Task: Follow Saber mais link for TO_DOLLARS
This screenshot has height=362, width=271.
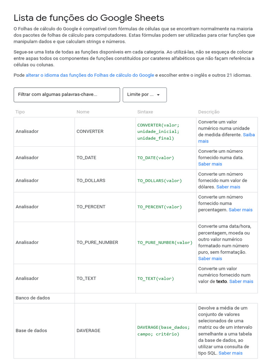Action: pos(228,187)
